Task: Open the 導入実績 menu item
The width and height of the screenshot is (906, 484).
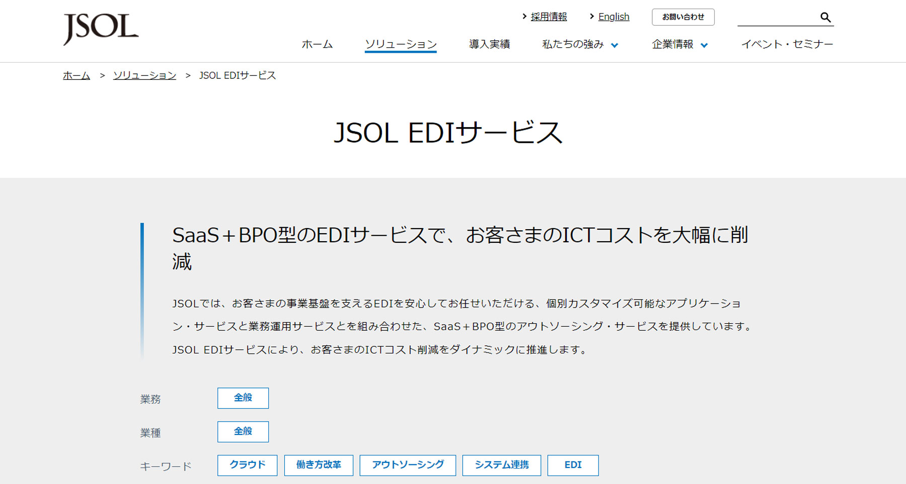Action: point(489,44)
